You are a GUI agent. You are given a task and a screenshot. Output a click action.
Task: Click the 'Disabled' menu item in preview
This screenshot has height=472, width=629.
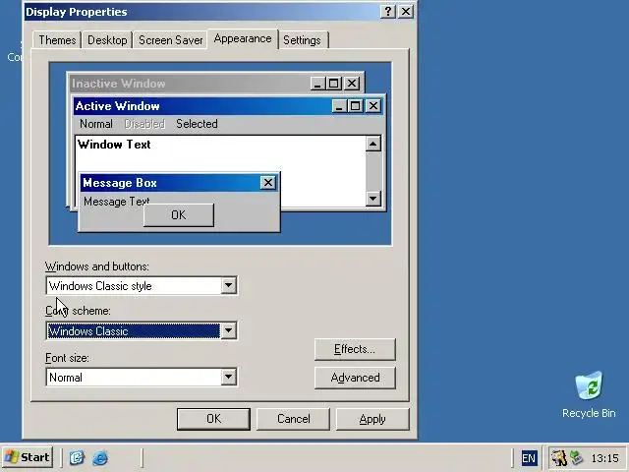(x=144, y=124)
